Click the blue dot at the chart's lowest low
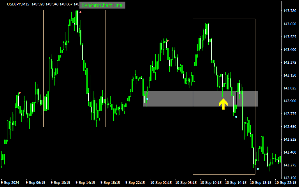The width and height of the screenshot is (299, 187). (258, 169)
